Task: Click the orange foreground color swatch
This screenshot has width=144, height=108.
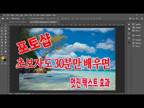Action: (x=3, y=58)
